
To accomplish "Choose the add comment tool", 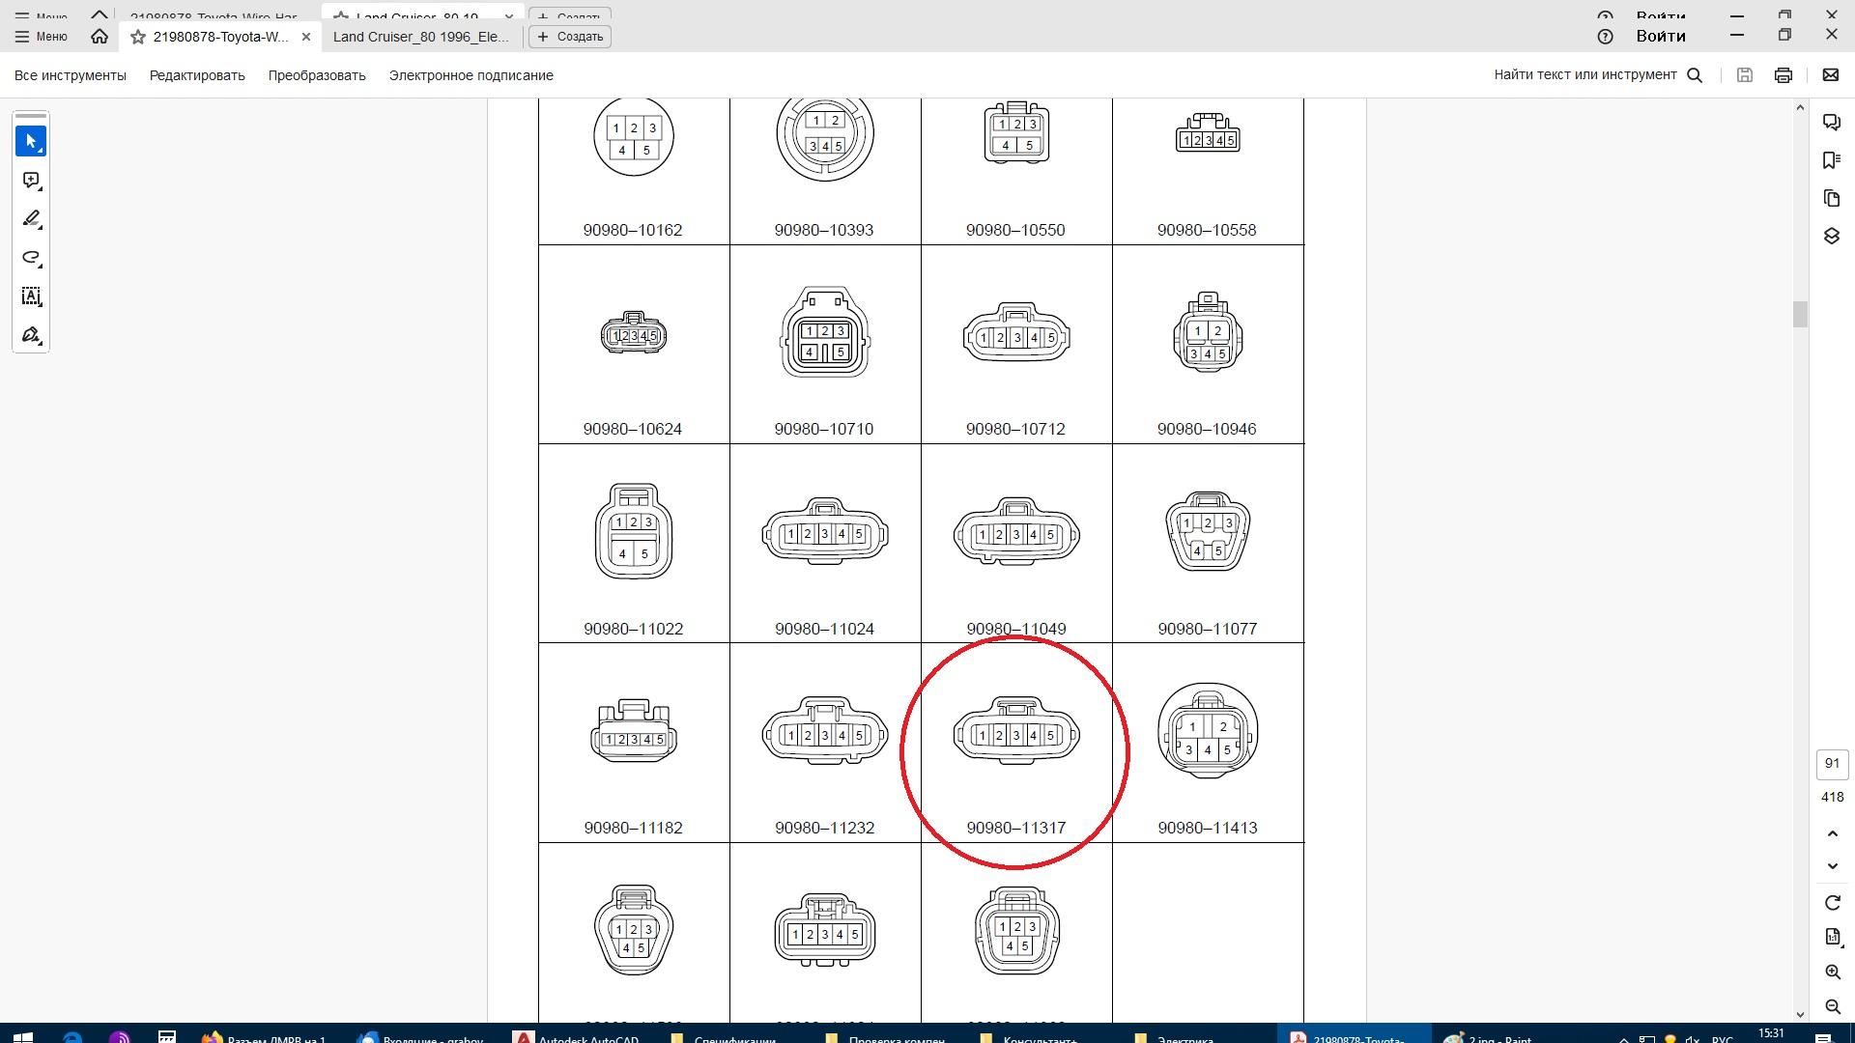I will point(31,181).
